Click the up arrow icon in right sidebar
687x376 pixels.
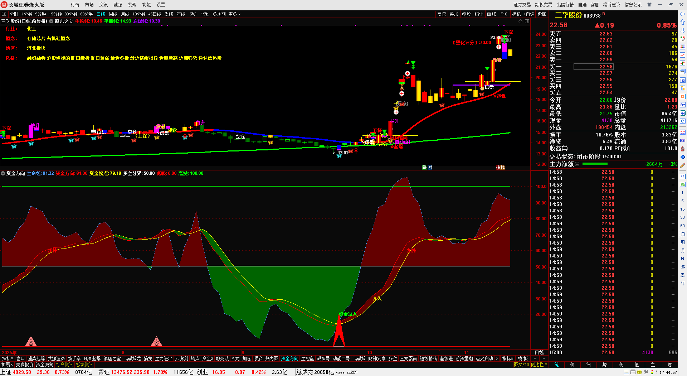tap(683, 22)
